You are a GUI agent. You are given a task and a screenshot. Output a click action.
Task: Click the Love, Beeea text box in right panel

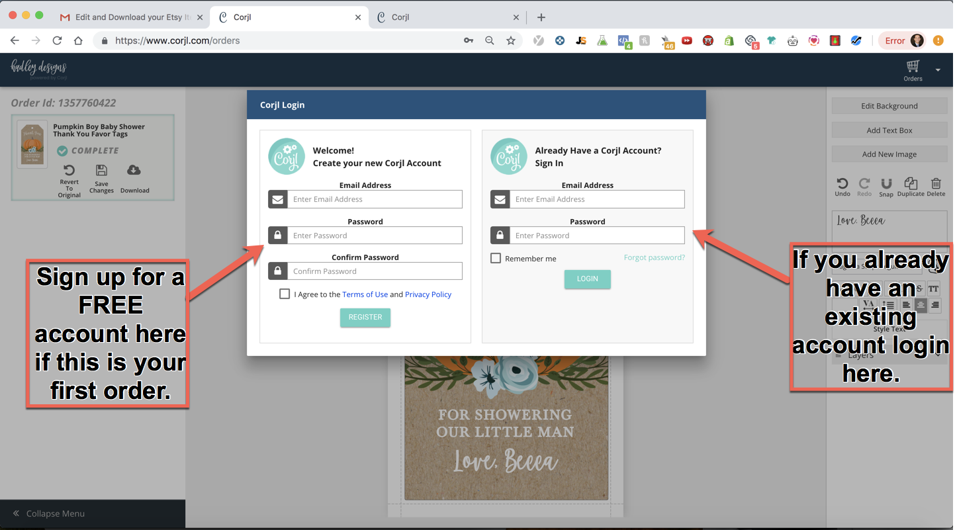point(889,225)
